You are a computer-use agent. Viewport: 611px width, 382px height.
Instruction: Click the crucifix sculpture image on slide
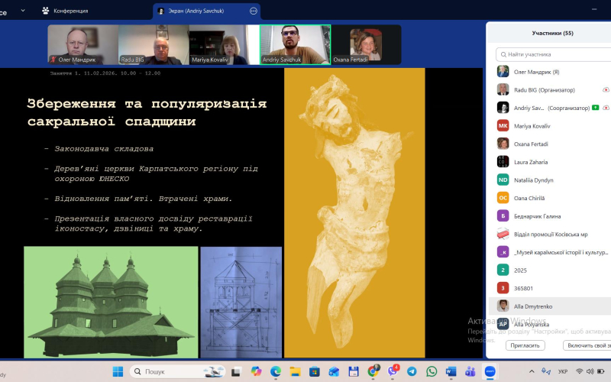click(x=354, y=213)
